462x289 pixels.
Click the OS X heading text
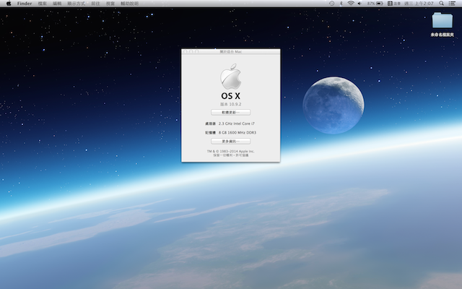tap(231, 96)
